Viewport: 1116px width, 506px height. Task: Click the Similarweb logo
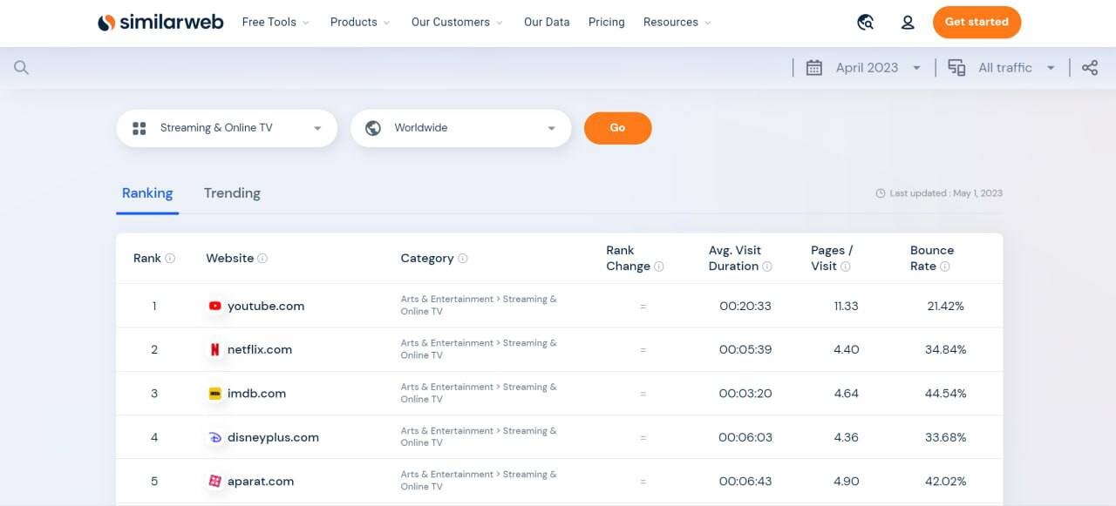pyautogui.click(x=160, y=23)
